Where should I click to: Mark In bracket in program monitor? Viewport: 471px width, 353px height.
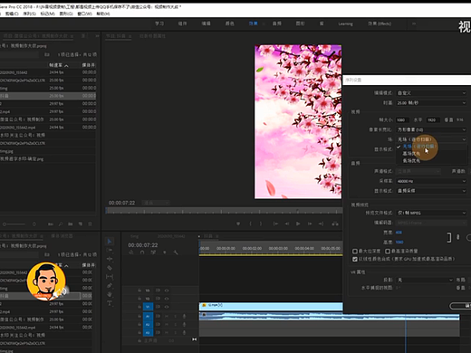coord(250,224)
